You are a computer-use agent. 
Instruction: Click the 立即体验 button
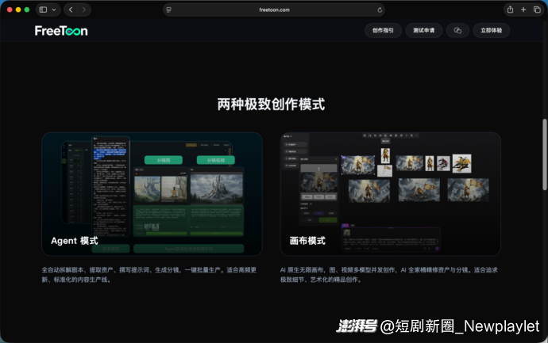[x=491, y=31]
